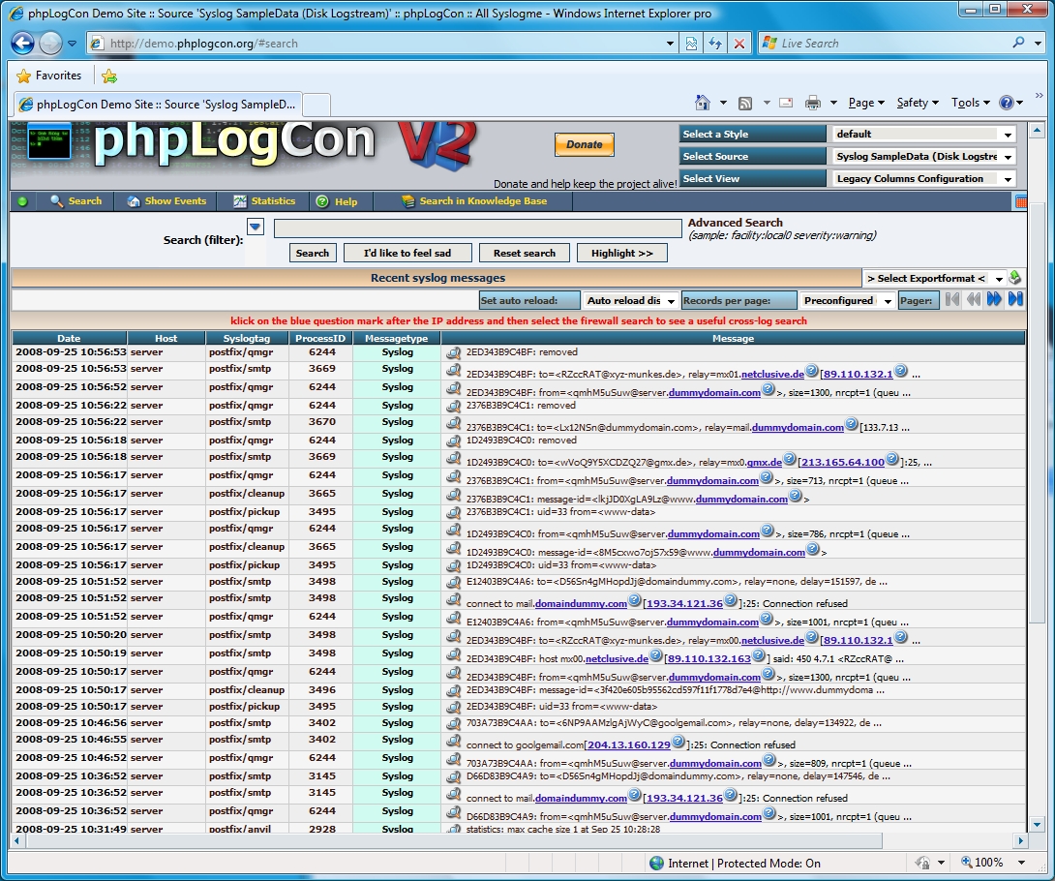Go to previous page pager icon

(x=973, y=299)
